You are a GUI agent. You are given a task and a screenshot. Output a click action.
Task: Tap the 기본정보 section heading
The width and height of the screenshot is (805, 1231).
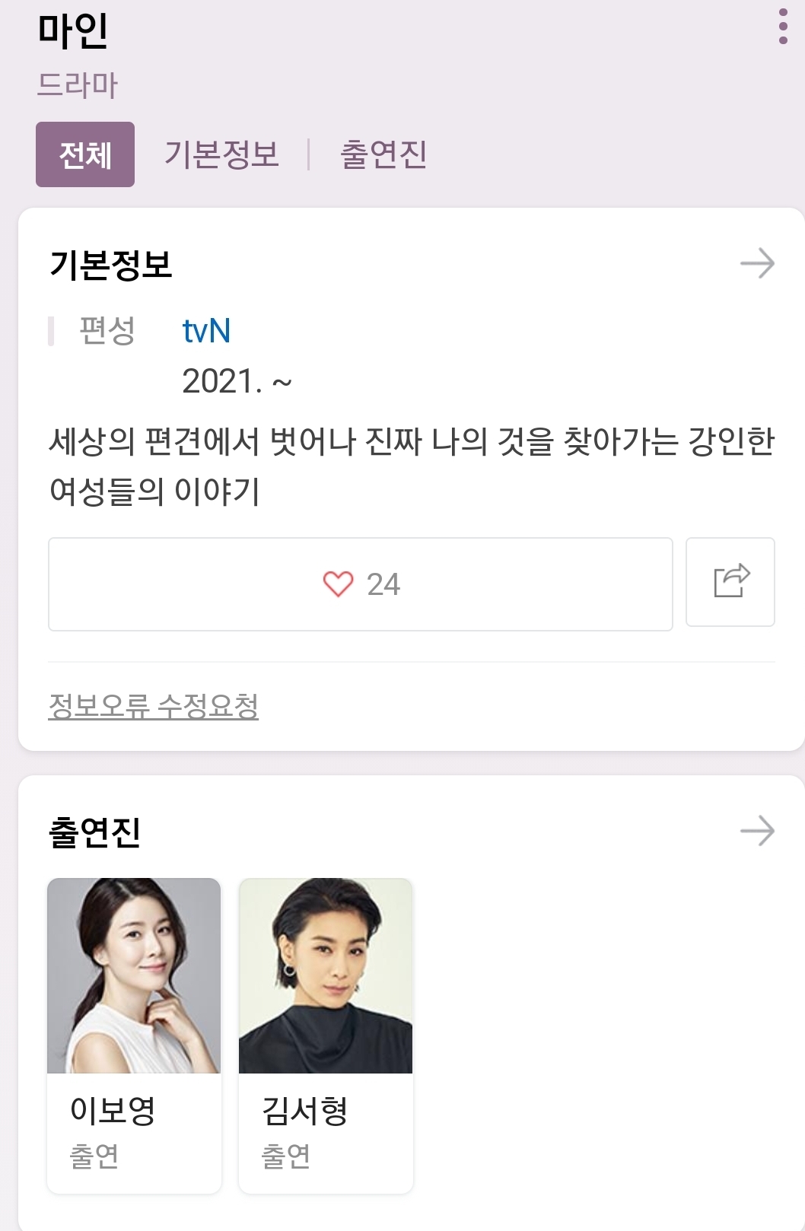pyautogui.click(x=111, y=265)
